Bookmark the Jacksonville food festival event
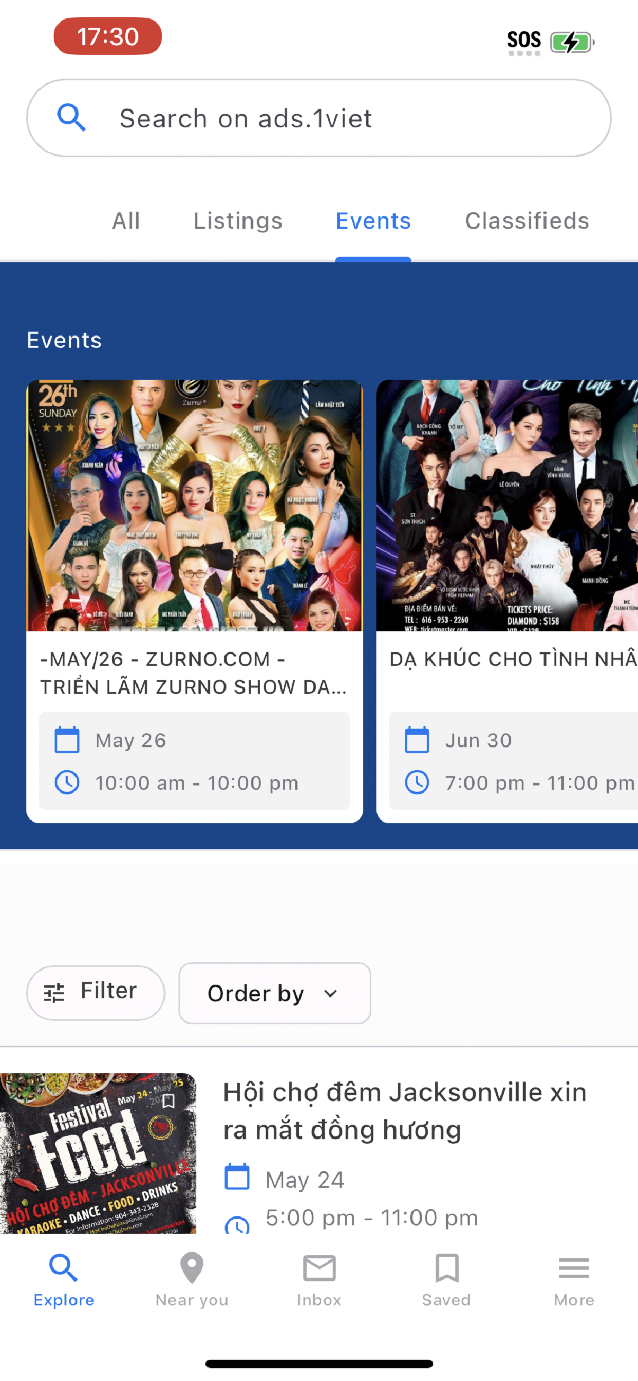Screen dimensions: 638x1381 (168, 1100)
